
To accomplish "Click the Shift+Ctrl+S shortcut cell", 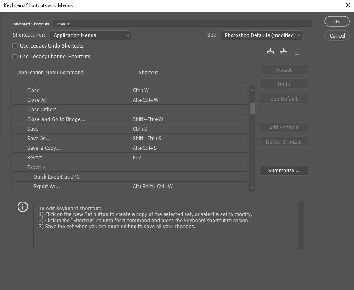I will (x=147, y=139).
